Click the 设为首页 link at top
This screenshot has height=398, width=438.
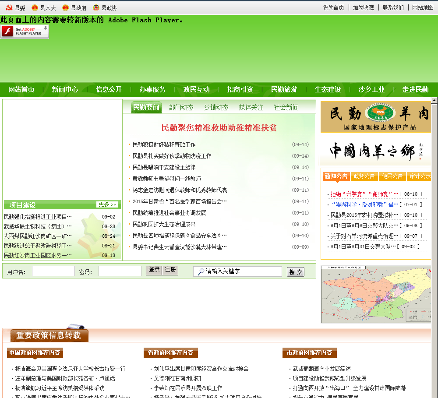pyautogui.click(x=333, y=7)
